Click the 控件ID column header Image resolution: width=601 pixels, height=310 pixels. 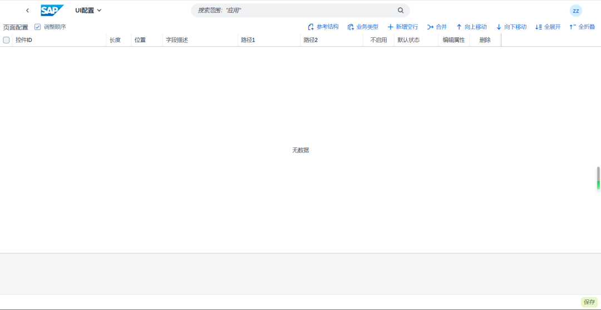pyautogui.click(x=59, y=40)
